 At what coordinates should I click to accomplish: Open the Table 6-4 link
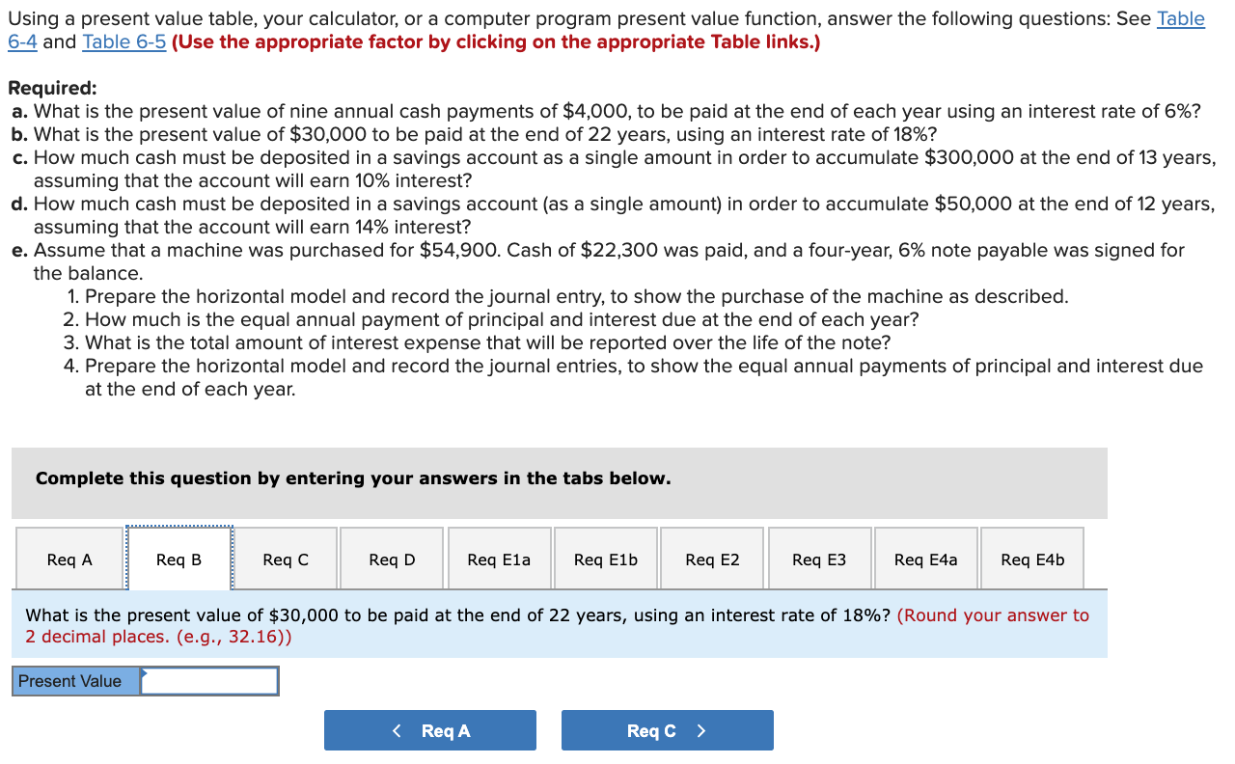pyautogui.click(x=1181, y=18)
